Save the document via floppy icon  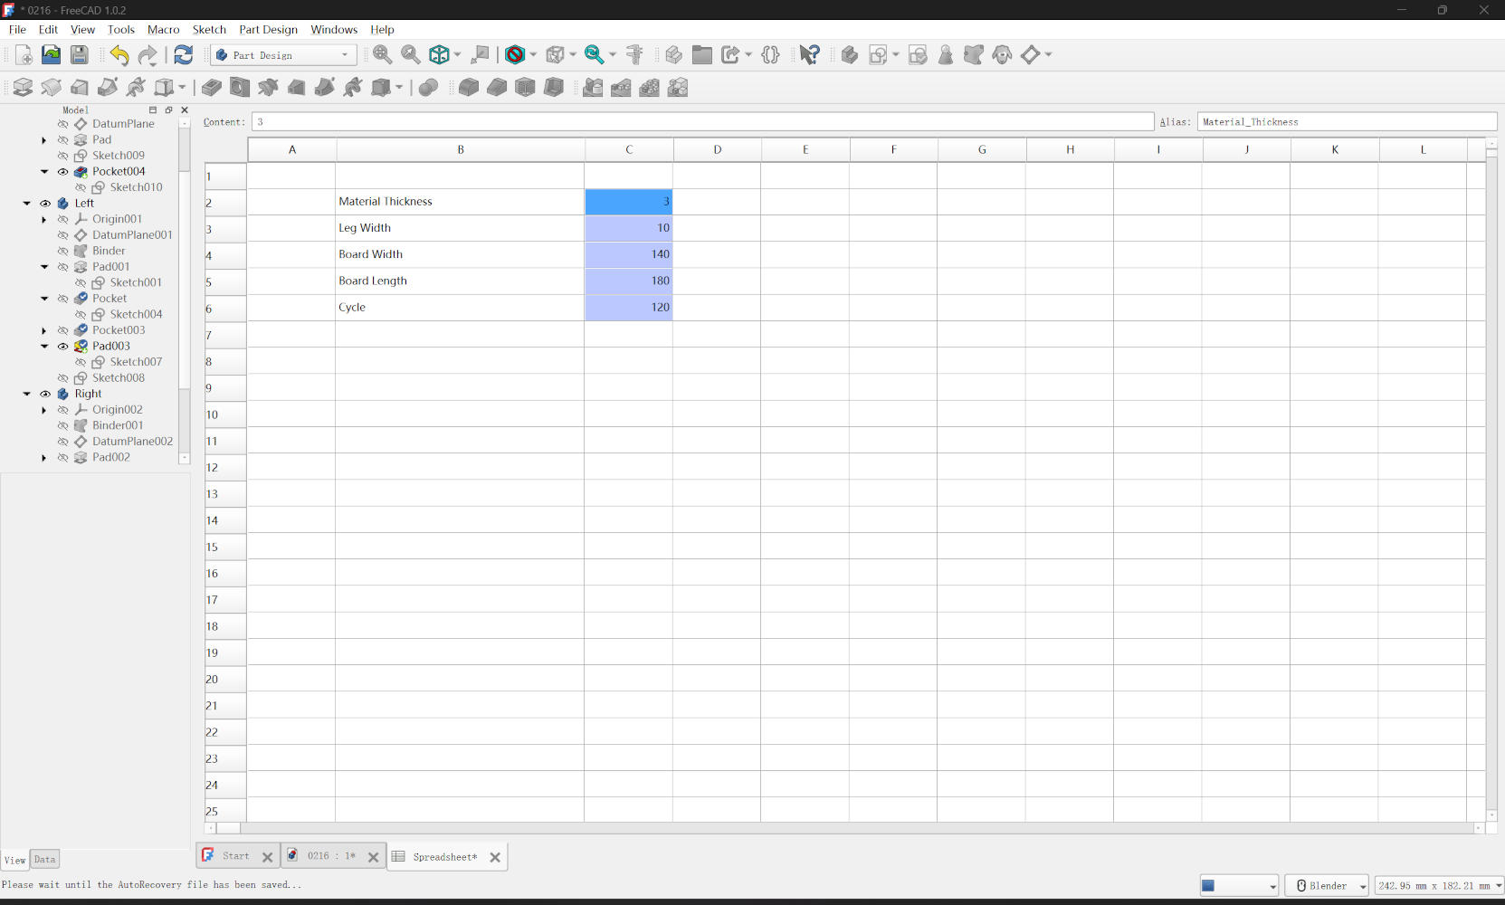tap(80, 55)
